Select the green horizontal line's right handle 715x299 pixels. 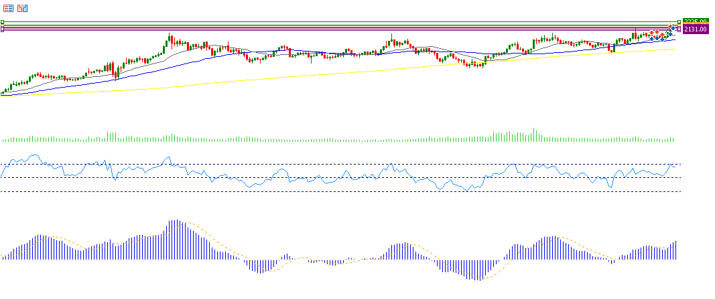678,21
